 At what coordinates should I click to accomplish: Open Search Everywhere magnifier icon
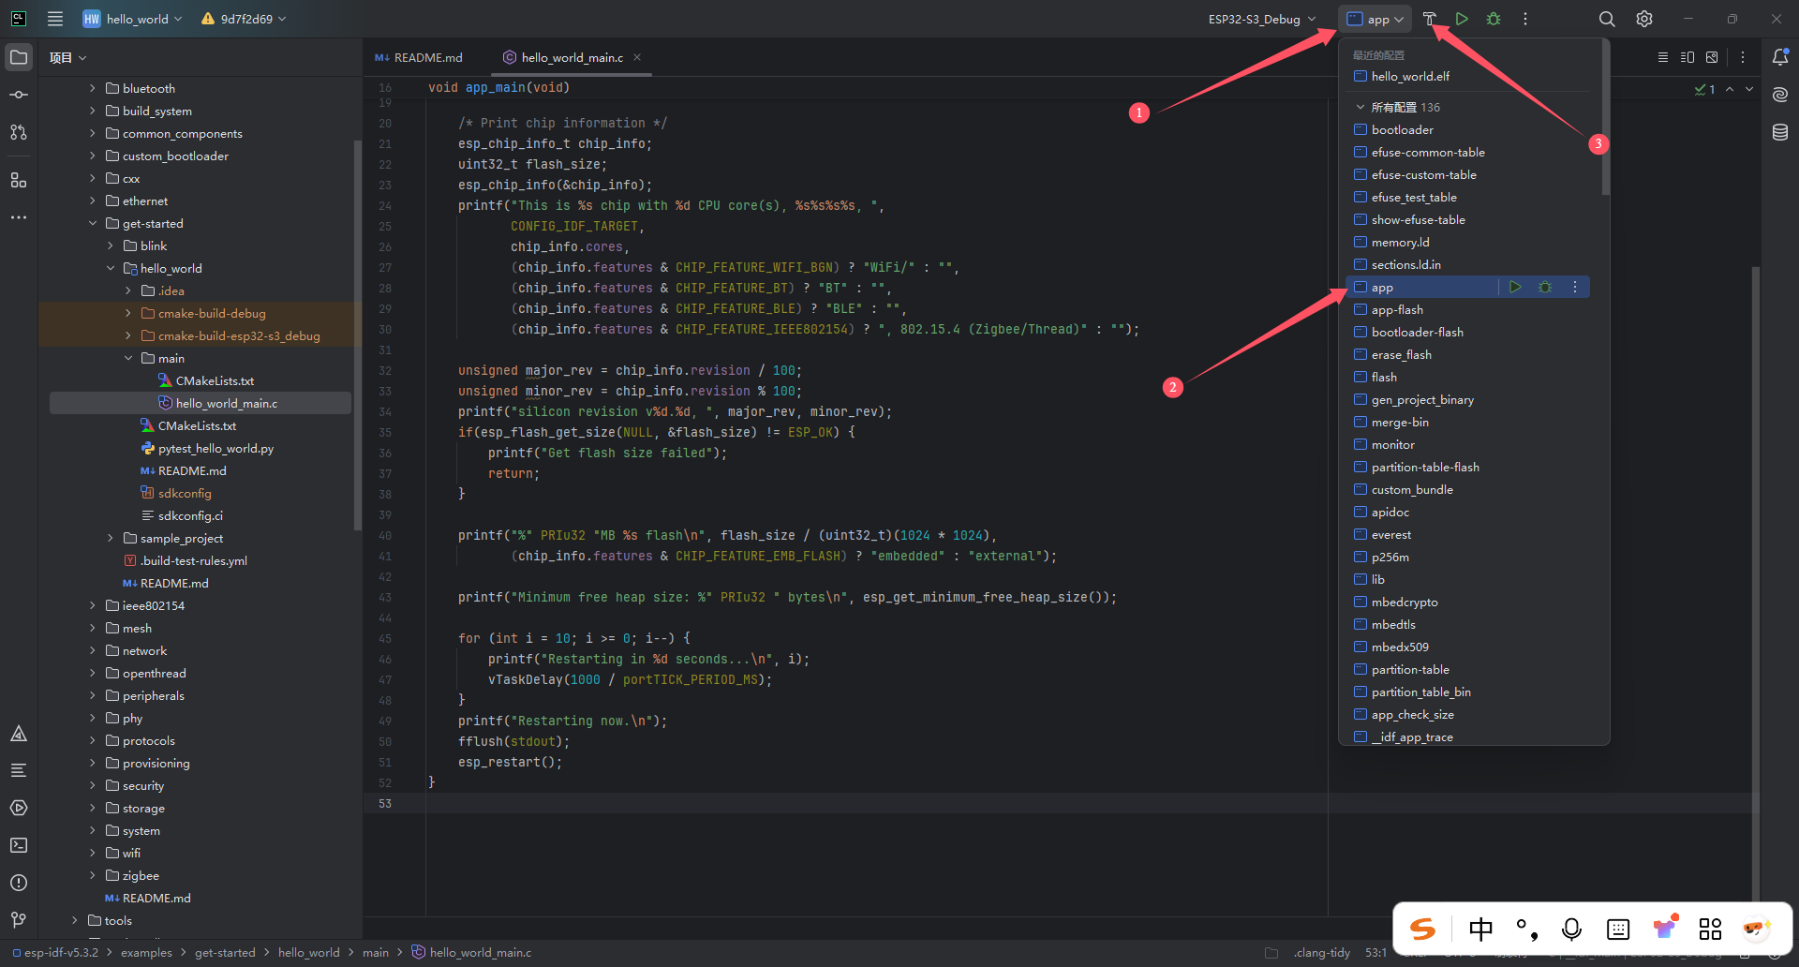point(1607,19)
